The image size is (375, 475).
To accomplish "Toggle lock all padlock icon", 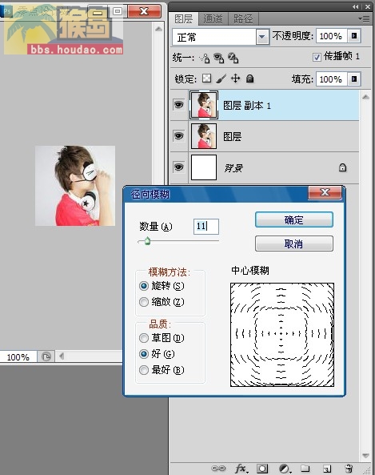I will tap(249, 78).
